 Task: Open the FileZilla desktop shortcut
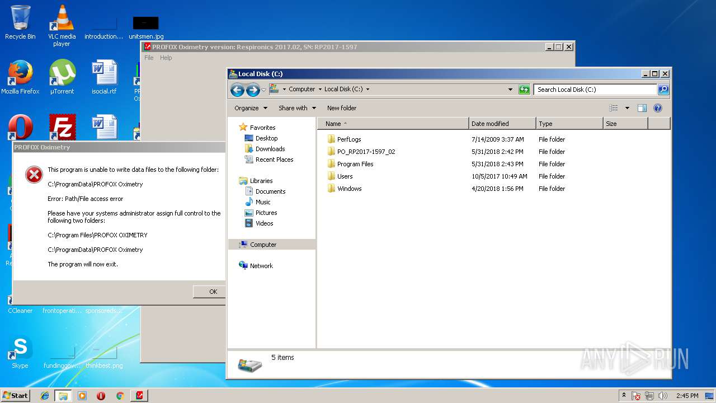coord(62,128)
